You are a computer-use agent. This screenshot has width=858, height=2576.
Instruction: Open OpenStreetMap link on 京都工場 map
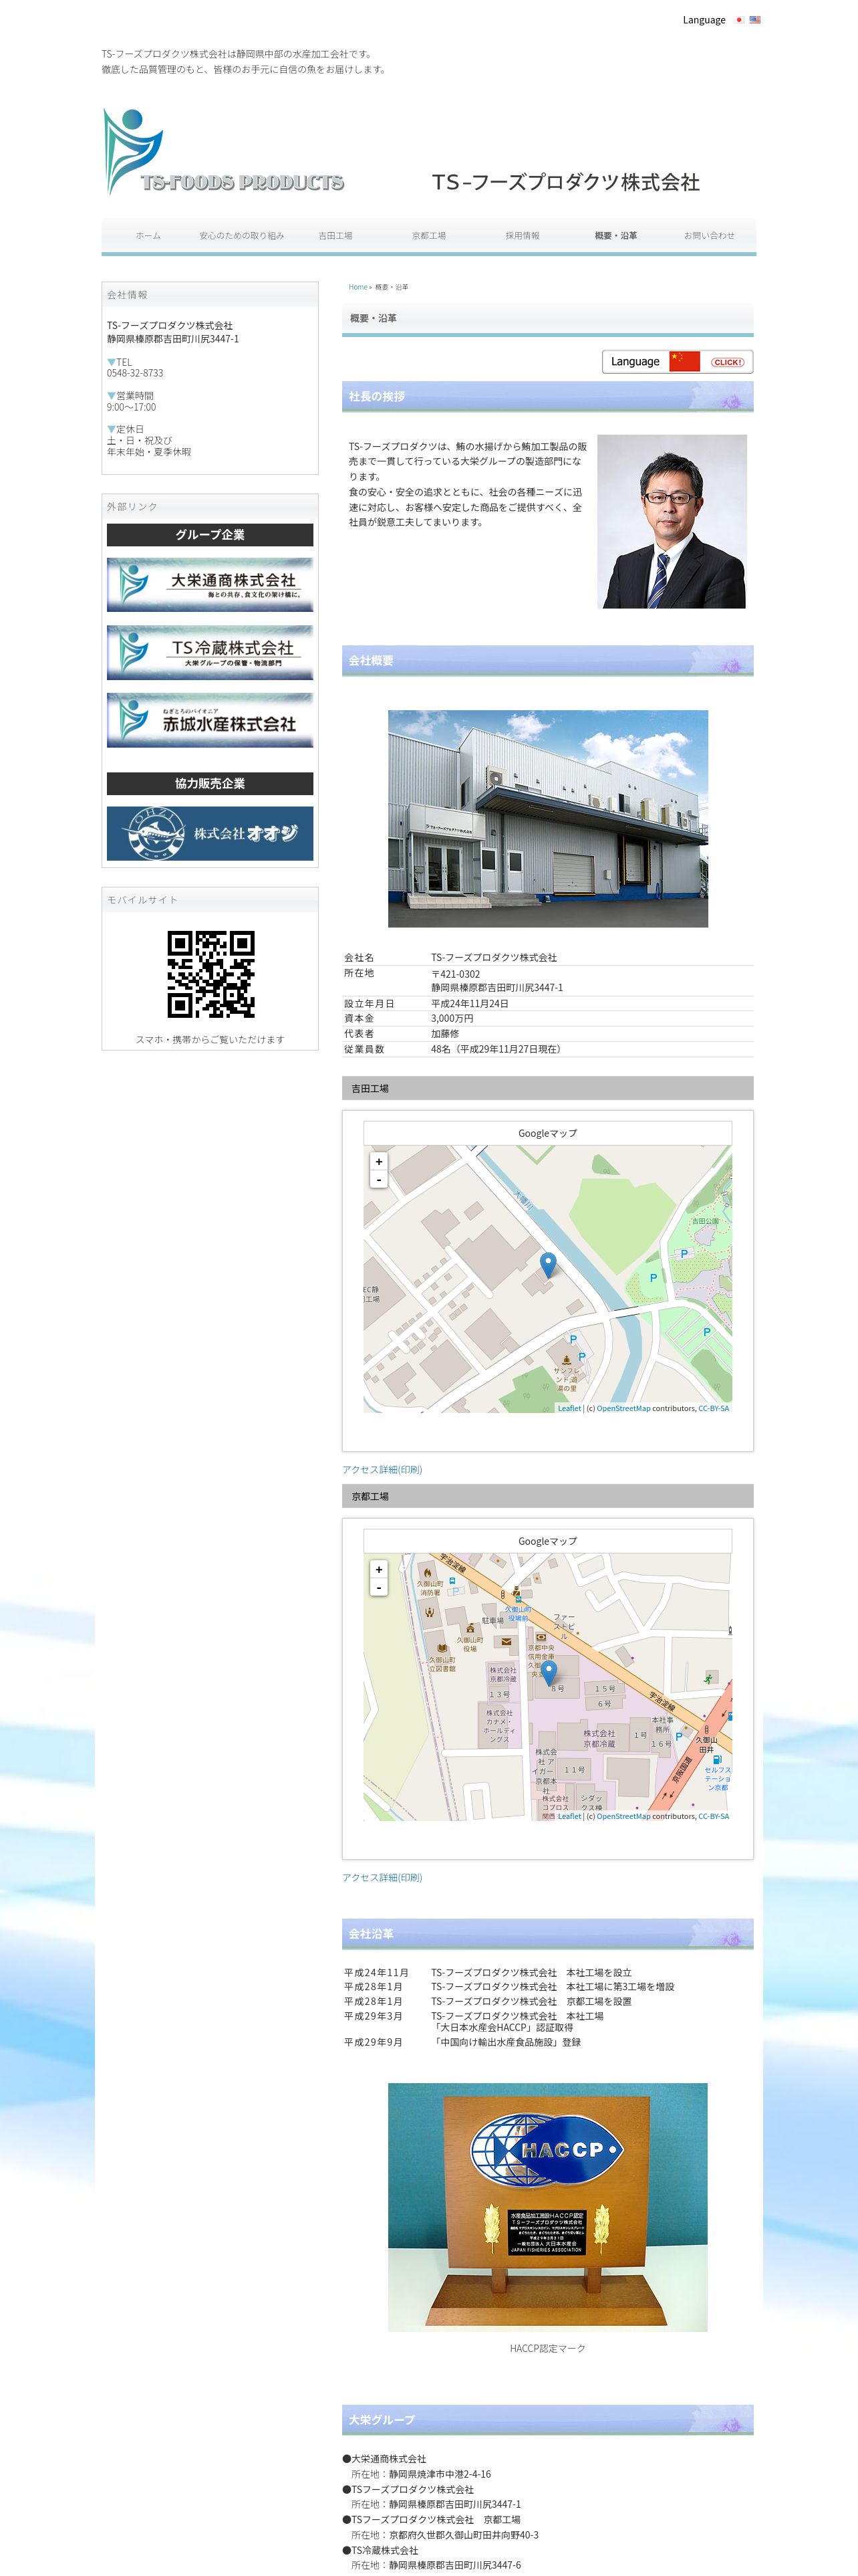click(623, 1816)
